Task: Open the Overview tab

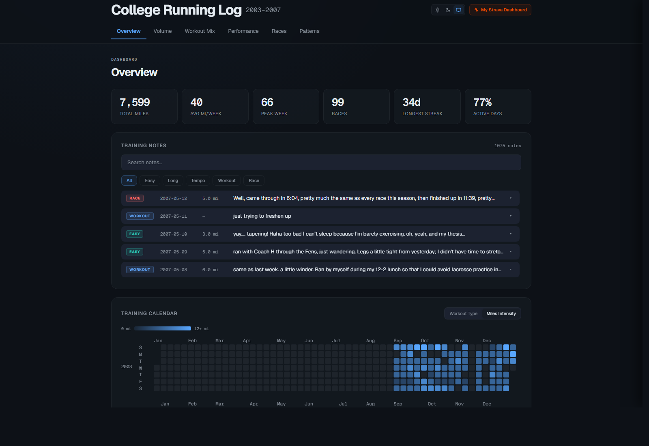Action: 129,31
